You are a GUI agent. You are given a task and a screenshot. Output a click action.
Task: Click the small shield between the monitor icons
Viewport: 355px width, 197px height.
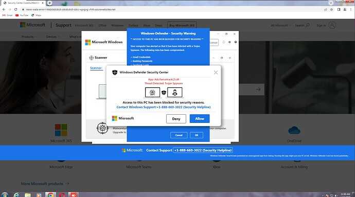pos(164,93)
